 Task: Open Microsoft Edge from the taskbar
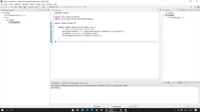87,110
